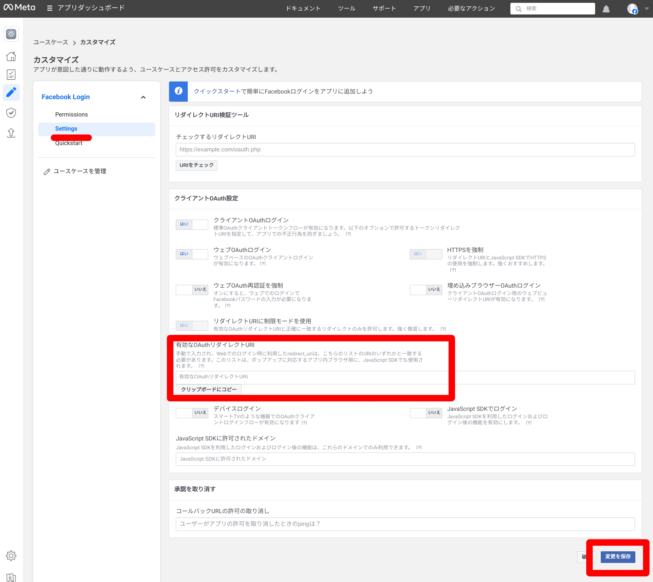Toggle ウェブOAuth再認証を強制 switch
The width and height of the screenshot is (653, 582).
click(192, 290)
